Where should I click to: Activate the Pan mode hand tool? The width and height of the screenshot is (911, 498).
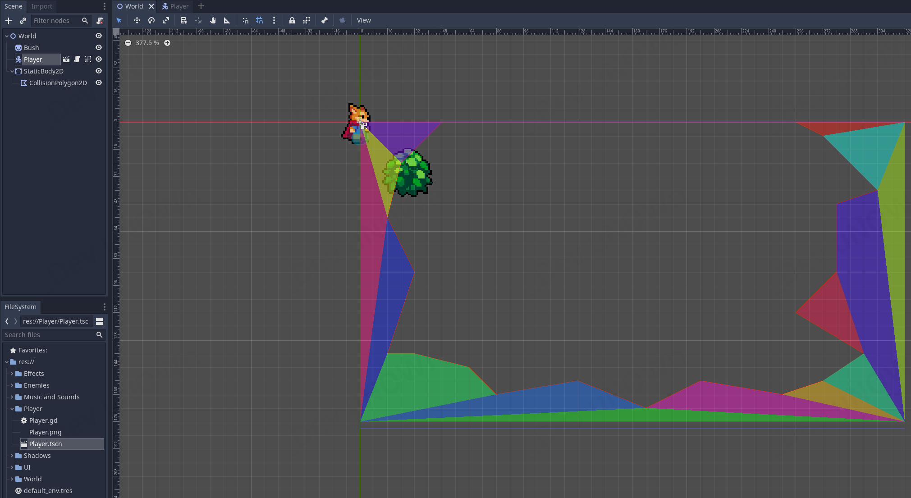(213, 20)
